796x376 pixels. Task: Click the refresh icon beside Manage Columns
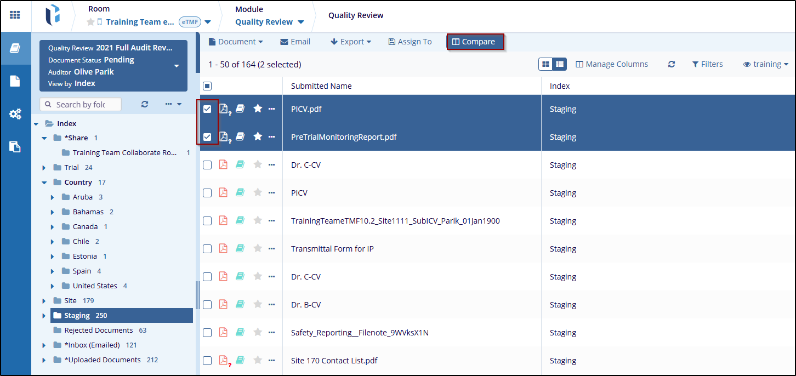point(671,64)
